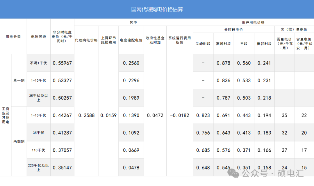The image size is (314, 186).
Task: Select the 电压等级 column header
Action: 39,37
